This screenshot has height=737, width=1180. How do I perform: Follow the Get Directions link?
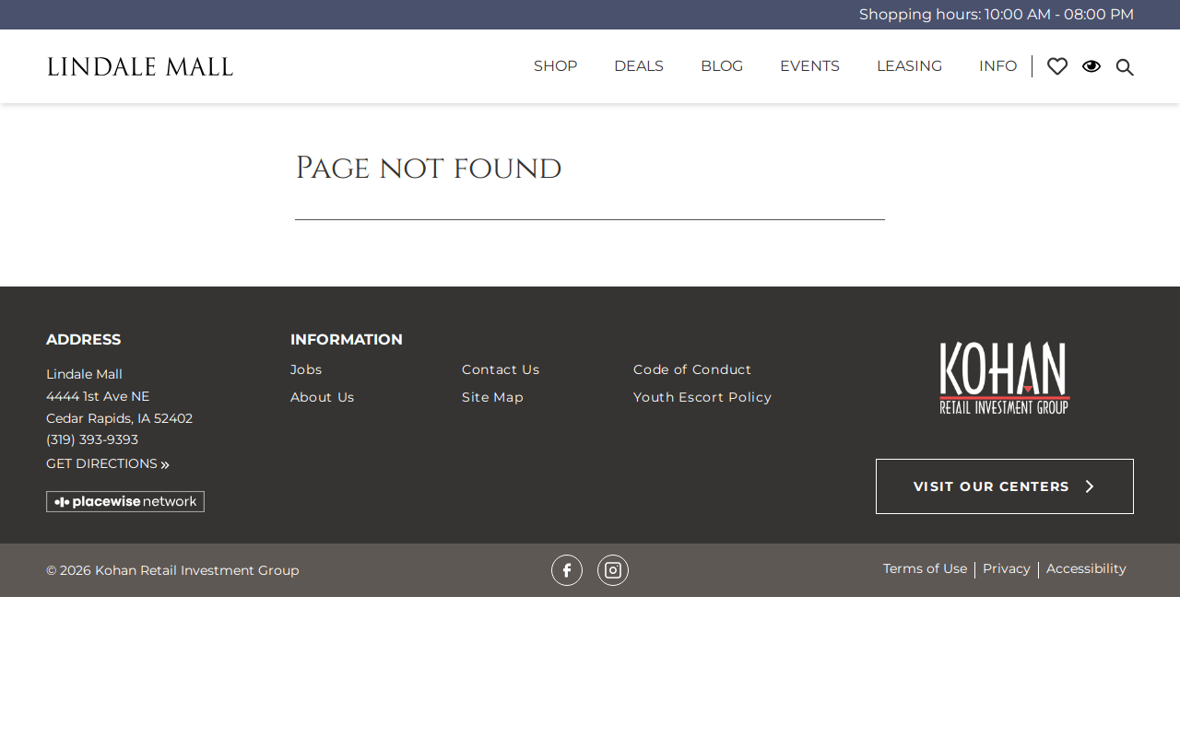(108, 463)
